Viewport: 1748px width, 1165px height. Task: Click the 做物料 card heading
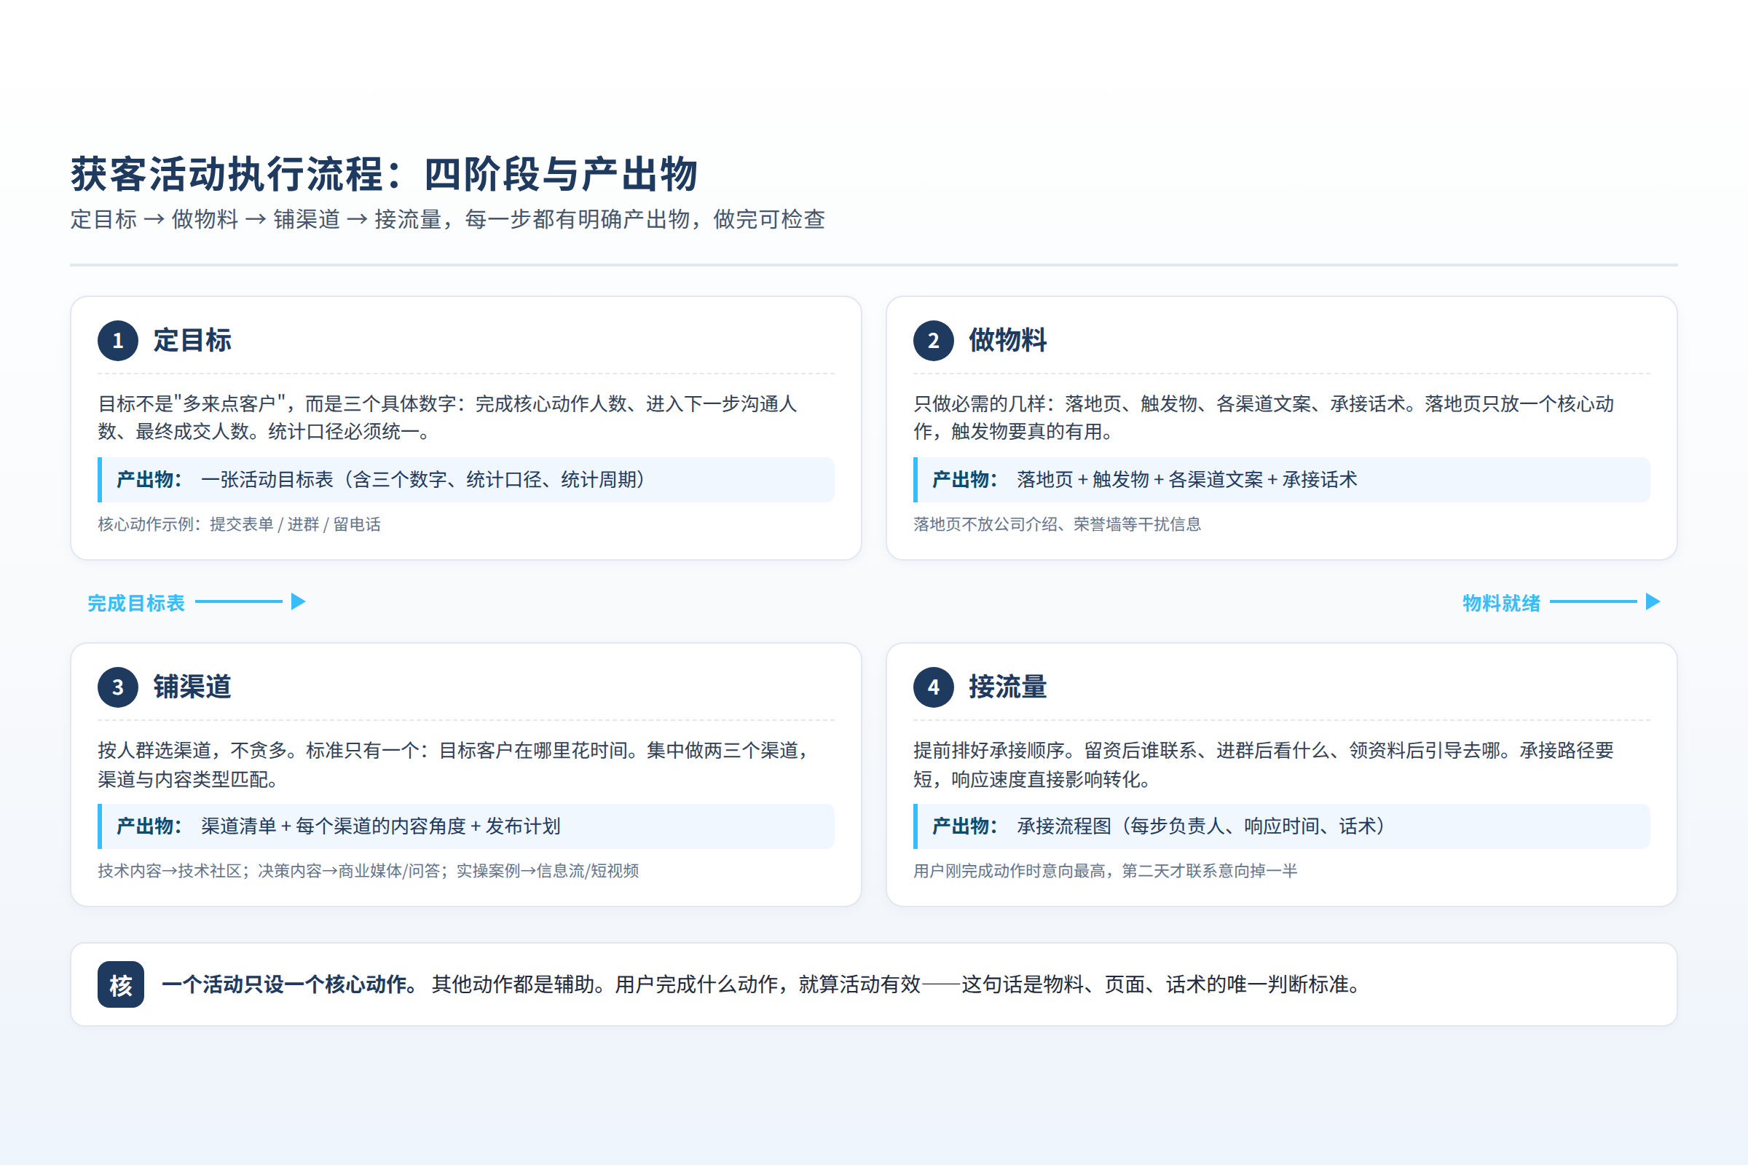point(1008,340)
